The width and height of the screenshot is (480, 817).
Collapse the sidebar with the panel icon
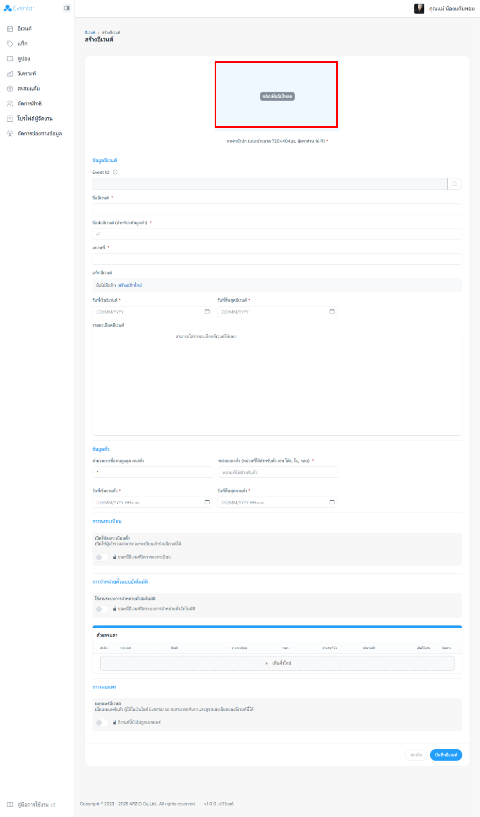pyautogui.click(x=67, y=8)
